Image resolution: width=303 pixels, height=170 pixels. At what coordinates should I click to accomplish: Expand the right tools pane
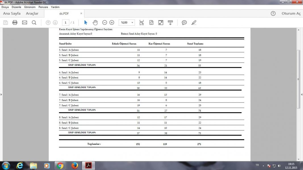(x=302, y=94)
